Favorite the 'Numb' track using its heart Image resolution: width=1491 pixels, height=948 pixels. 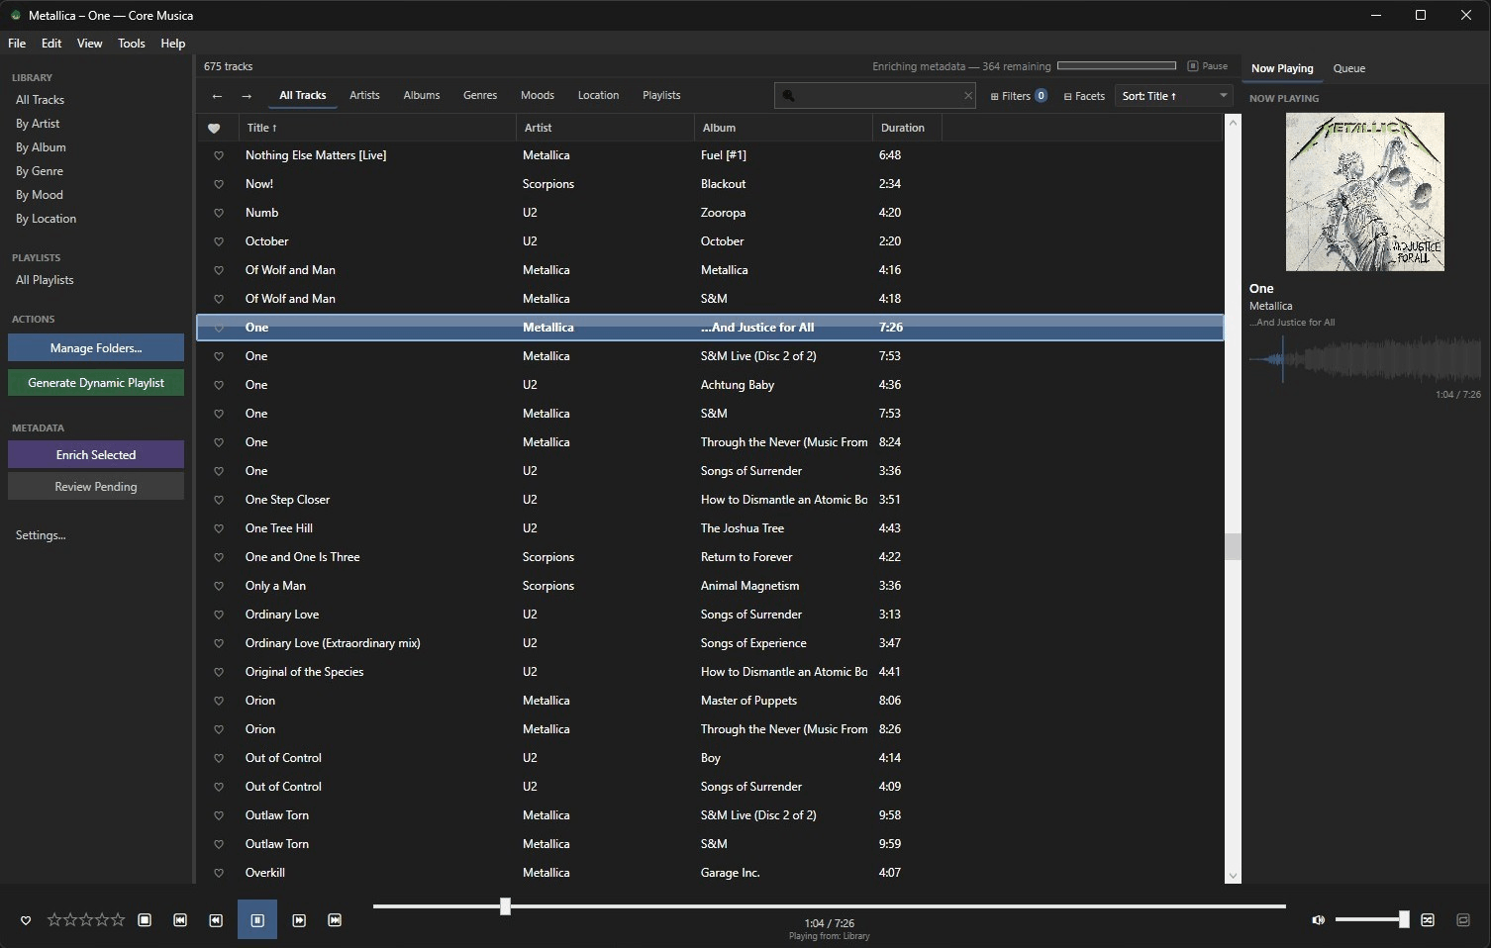pyautogui.click(x=219, y=213)
